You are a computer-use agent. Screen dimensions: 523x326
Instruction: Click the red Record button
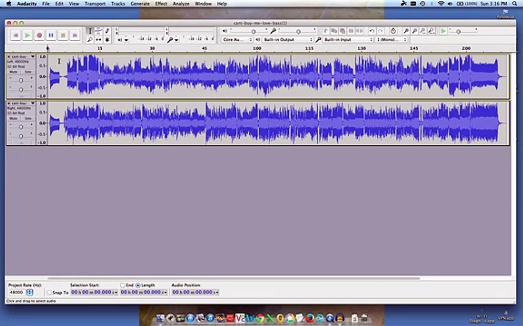39,35
